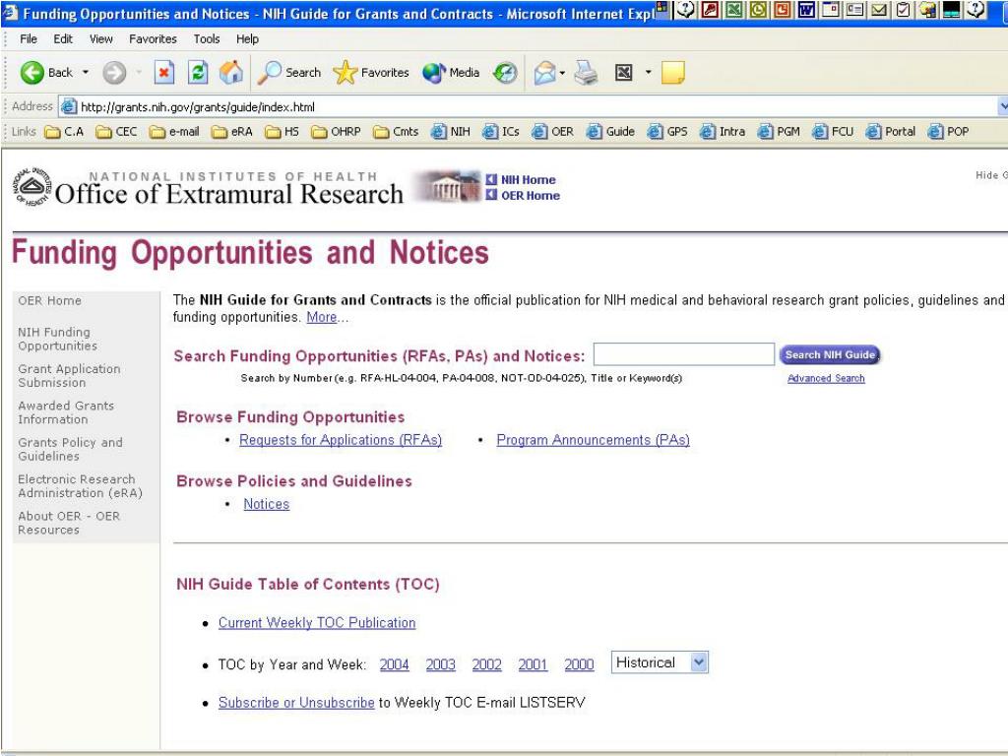Image resolution: width=1008 pixels, height=756 pixels.
Task: Click the NIH shortcut in the links bar
Action: [x=451, y=131]
